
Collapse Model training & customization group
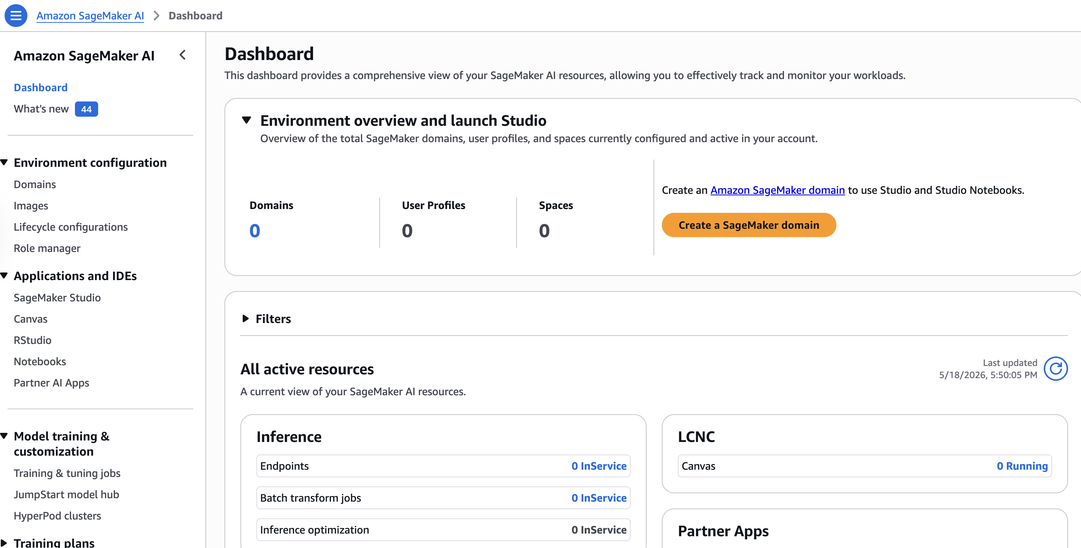[x=4, y=436]
